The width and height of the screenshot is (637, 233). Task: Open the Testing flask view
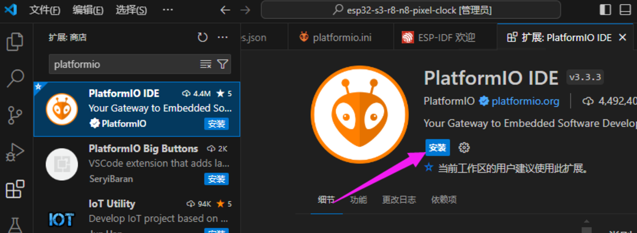(15, 225)
